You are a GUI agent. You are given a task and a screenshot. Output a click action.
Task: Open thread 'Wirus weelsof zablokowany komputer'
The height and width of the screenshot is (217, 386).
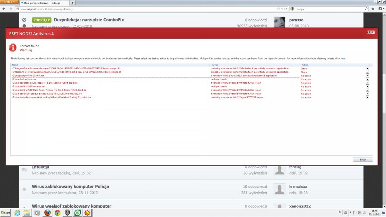click(71, 206)
